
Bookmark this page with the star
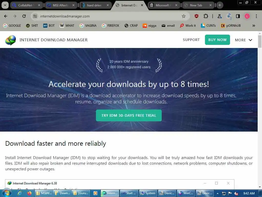point(184,16)
